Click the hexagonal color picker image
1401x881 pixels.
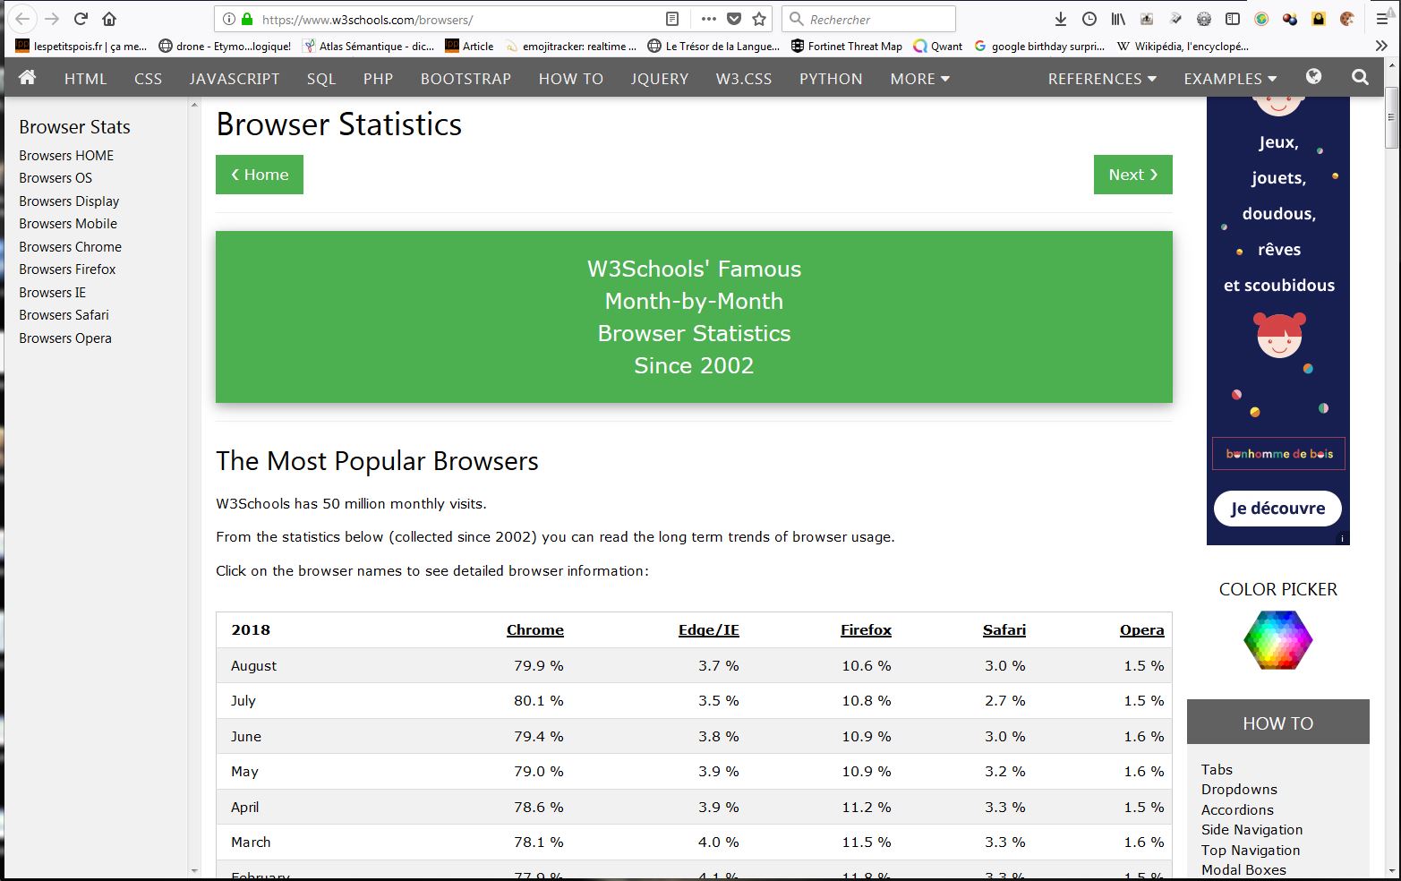[1277, 640]
